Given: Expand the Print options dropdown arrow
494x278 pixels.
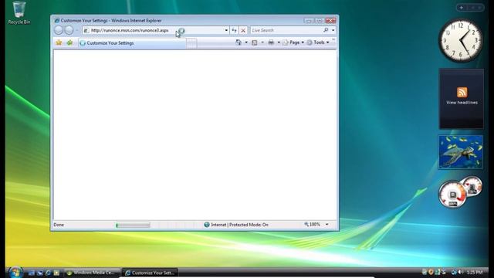Looking at the screenshot, I should pyautogui.click(x=279, y=42).
